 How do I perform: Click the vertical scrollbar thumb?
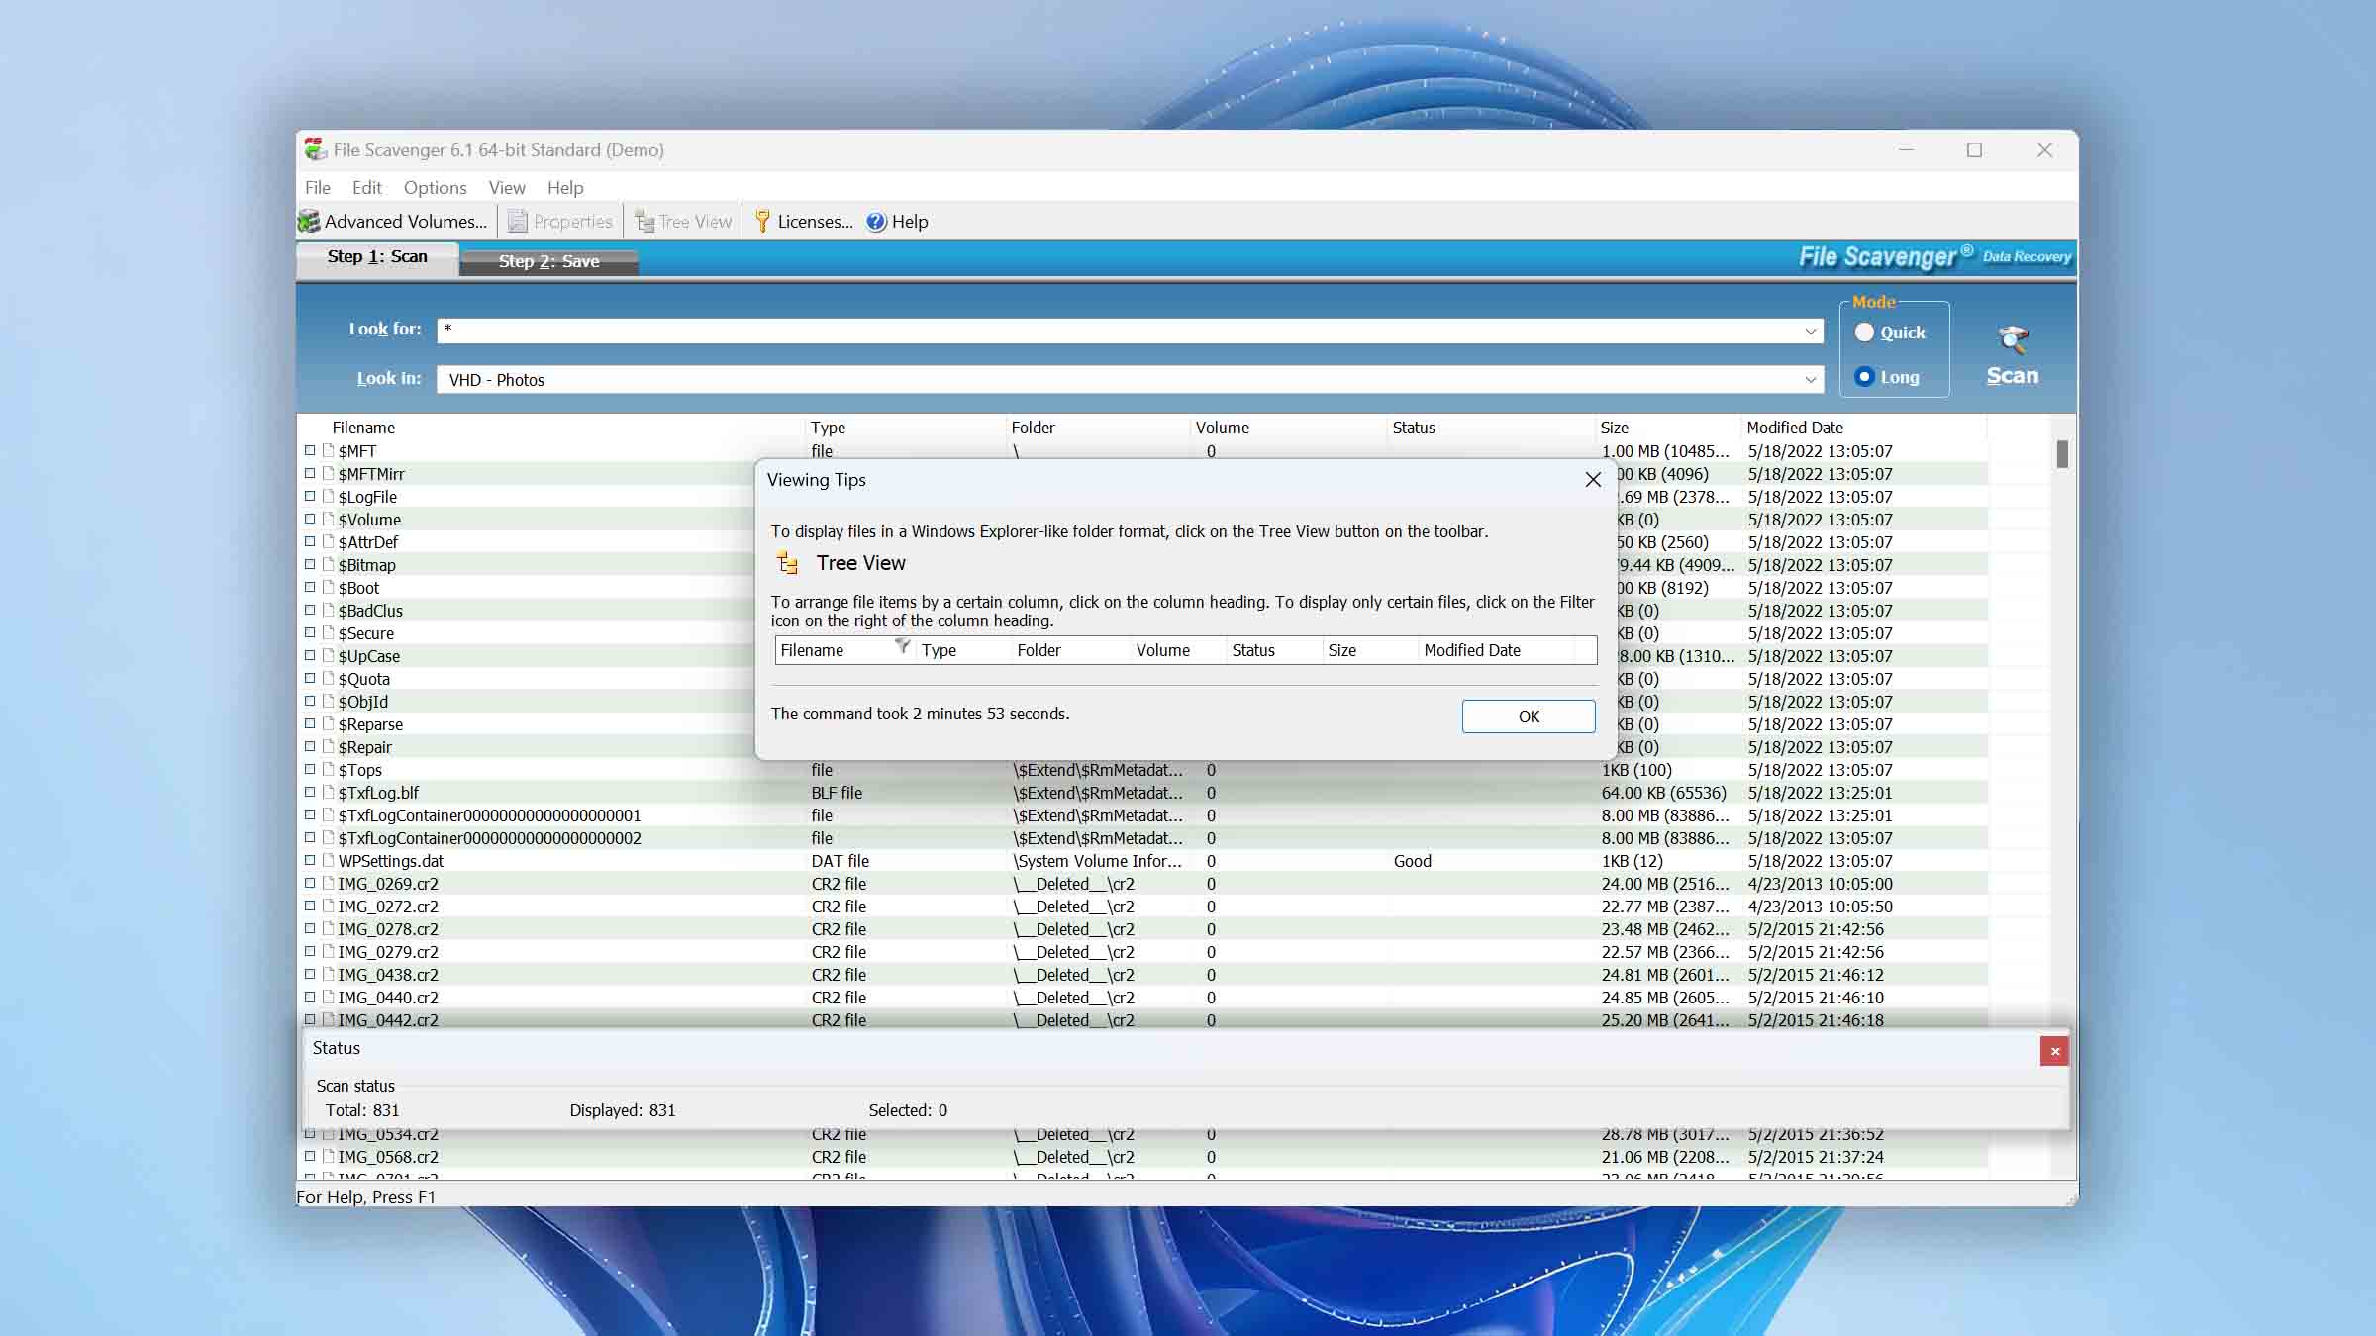point(2062,454)
